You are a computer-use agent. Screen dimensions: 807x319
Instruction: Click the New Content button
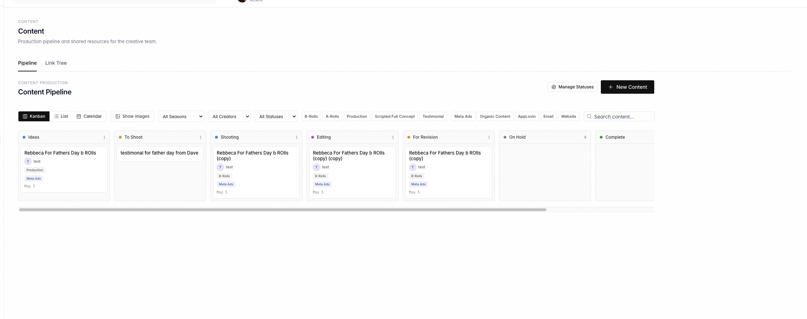627,87
